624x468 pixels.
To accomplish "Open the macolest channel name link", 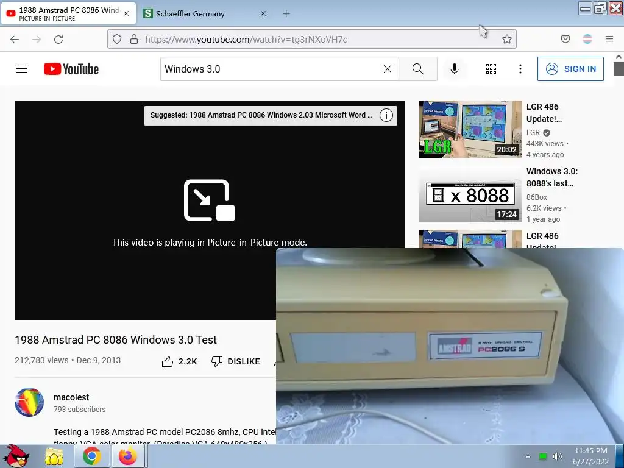I will 71,397.
